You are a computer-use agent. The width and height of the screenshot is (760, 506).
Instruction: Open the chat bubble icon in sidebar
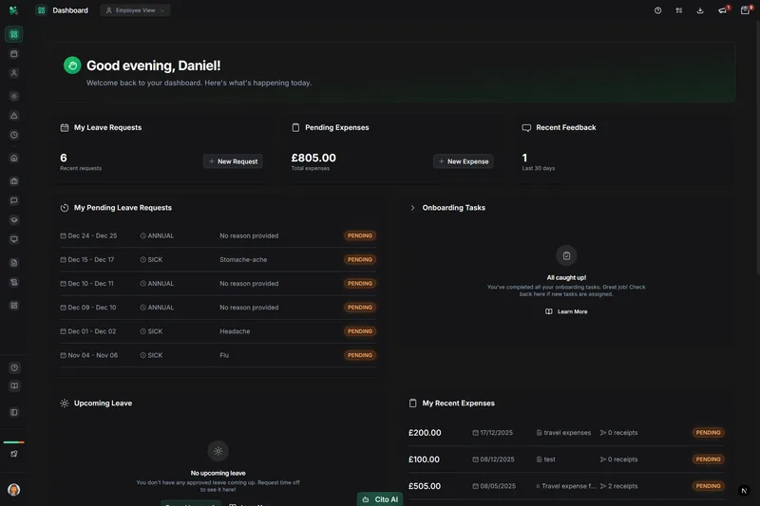[x=14, y=200]
